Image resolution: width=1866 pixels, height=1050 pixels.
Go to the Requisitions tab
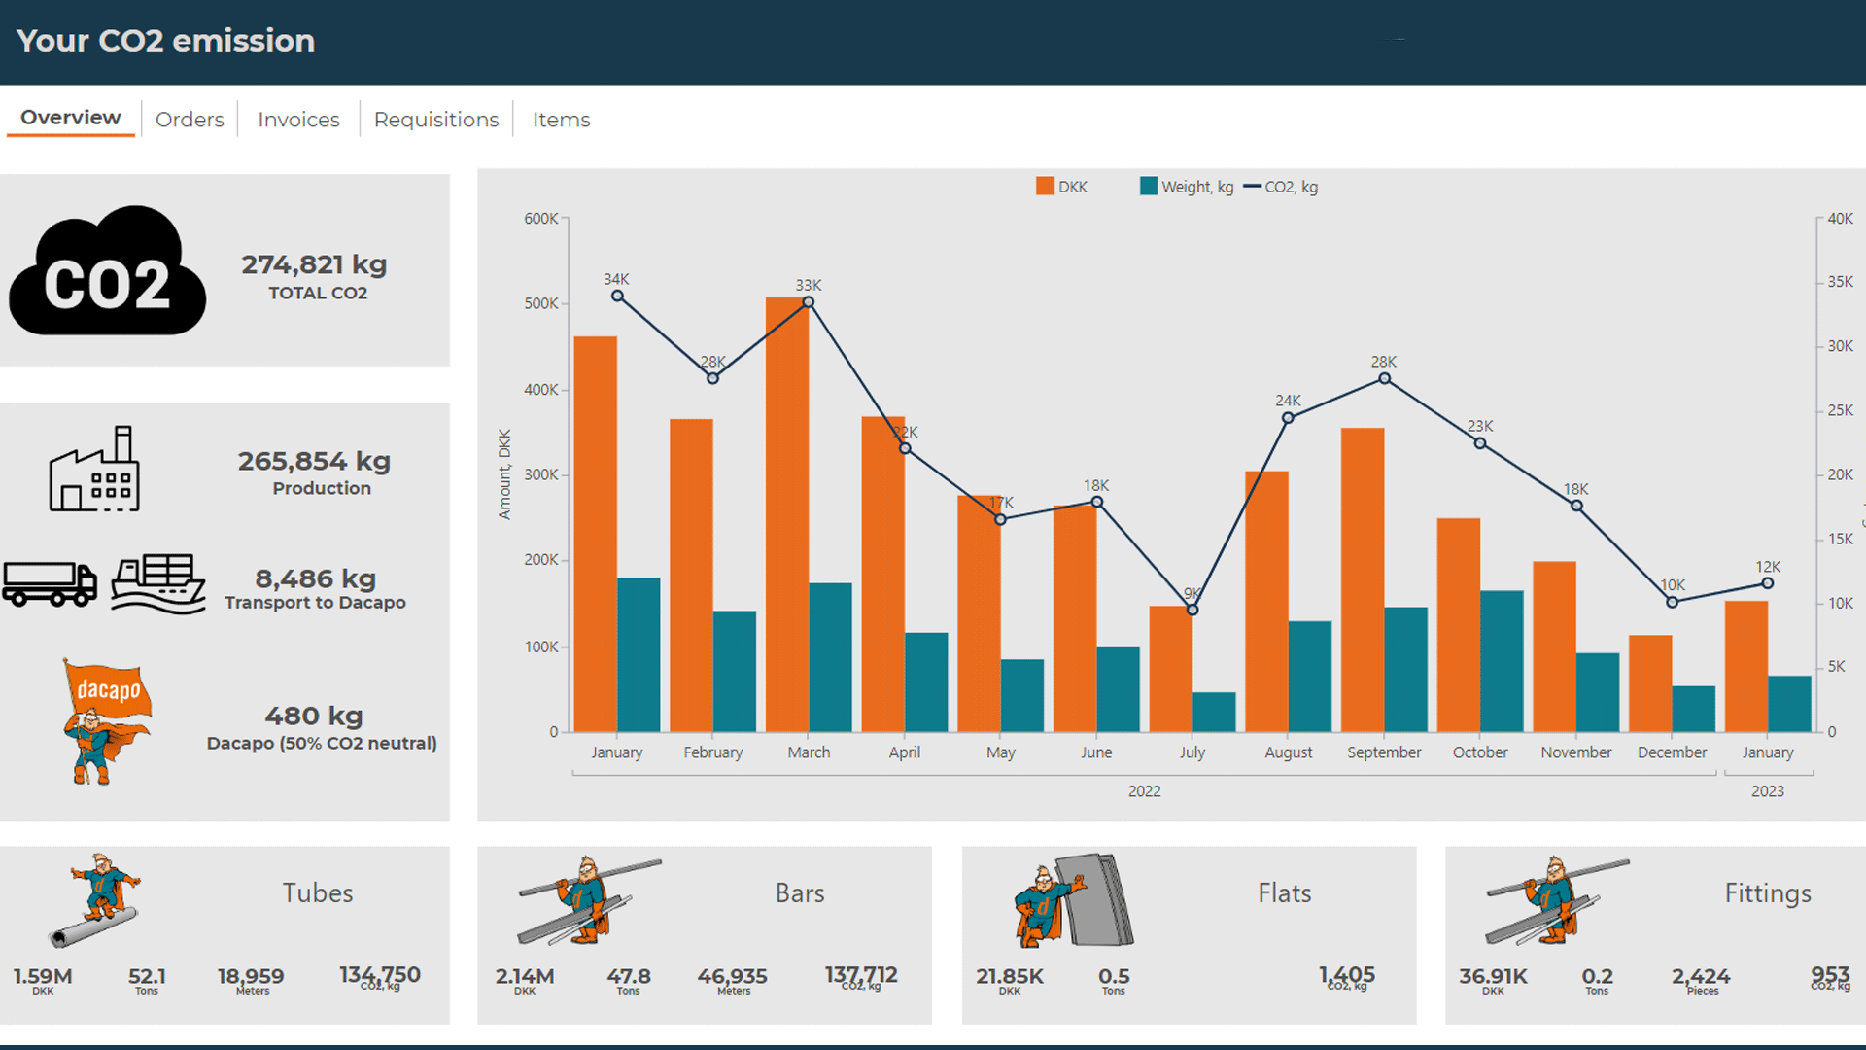436,120
